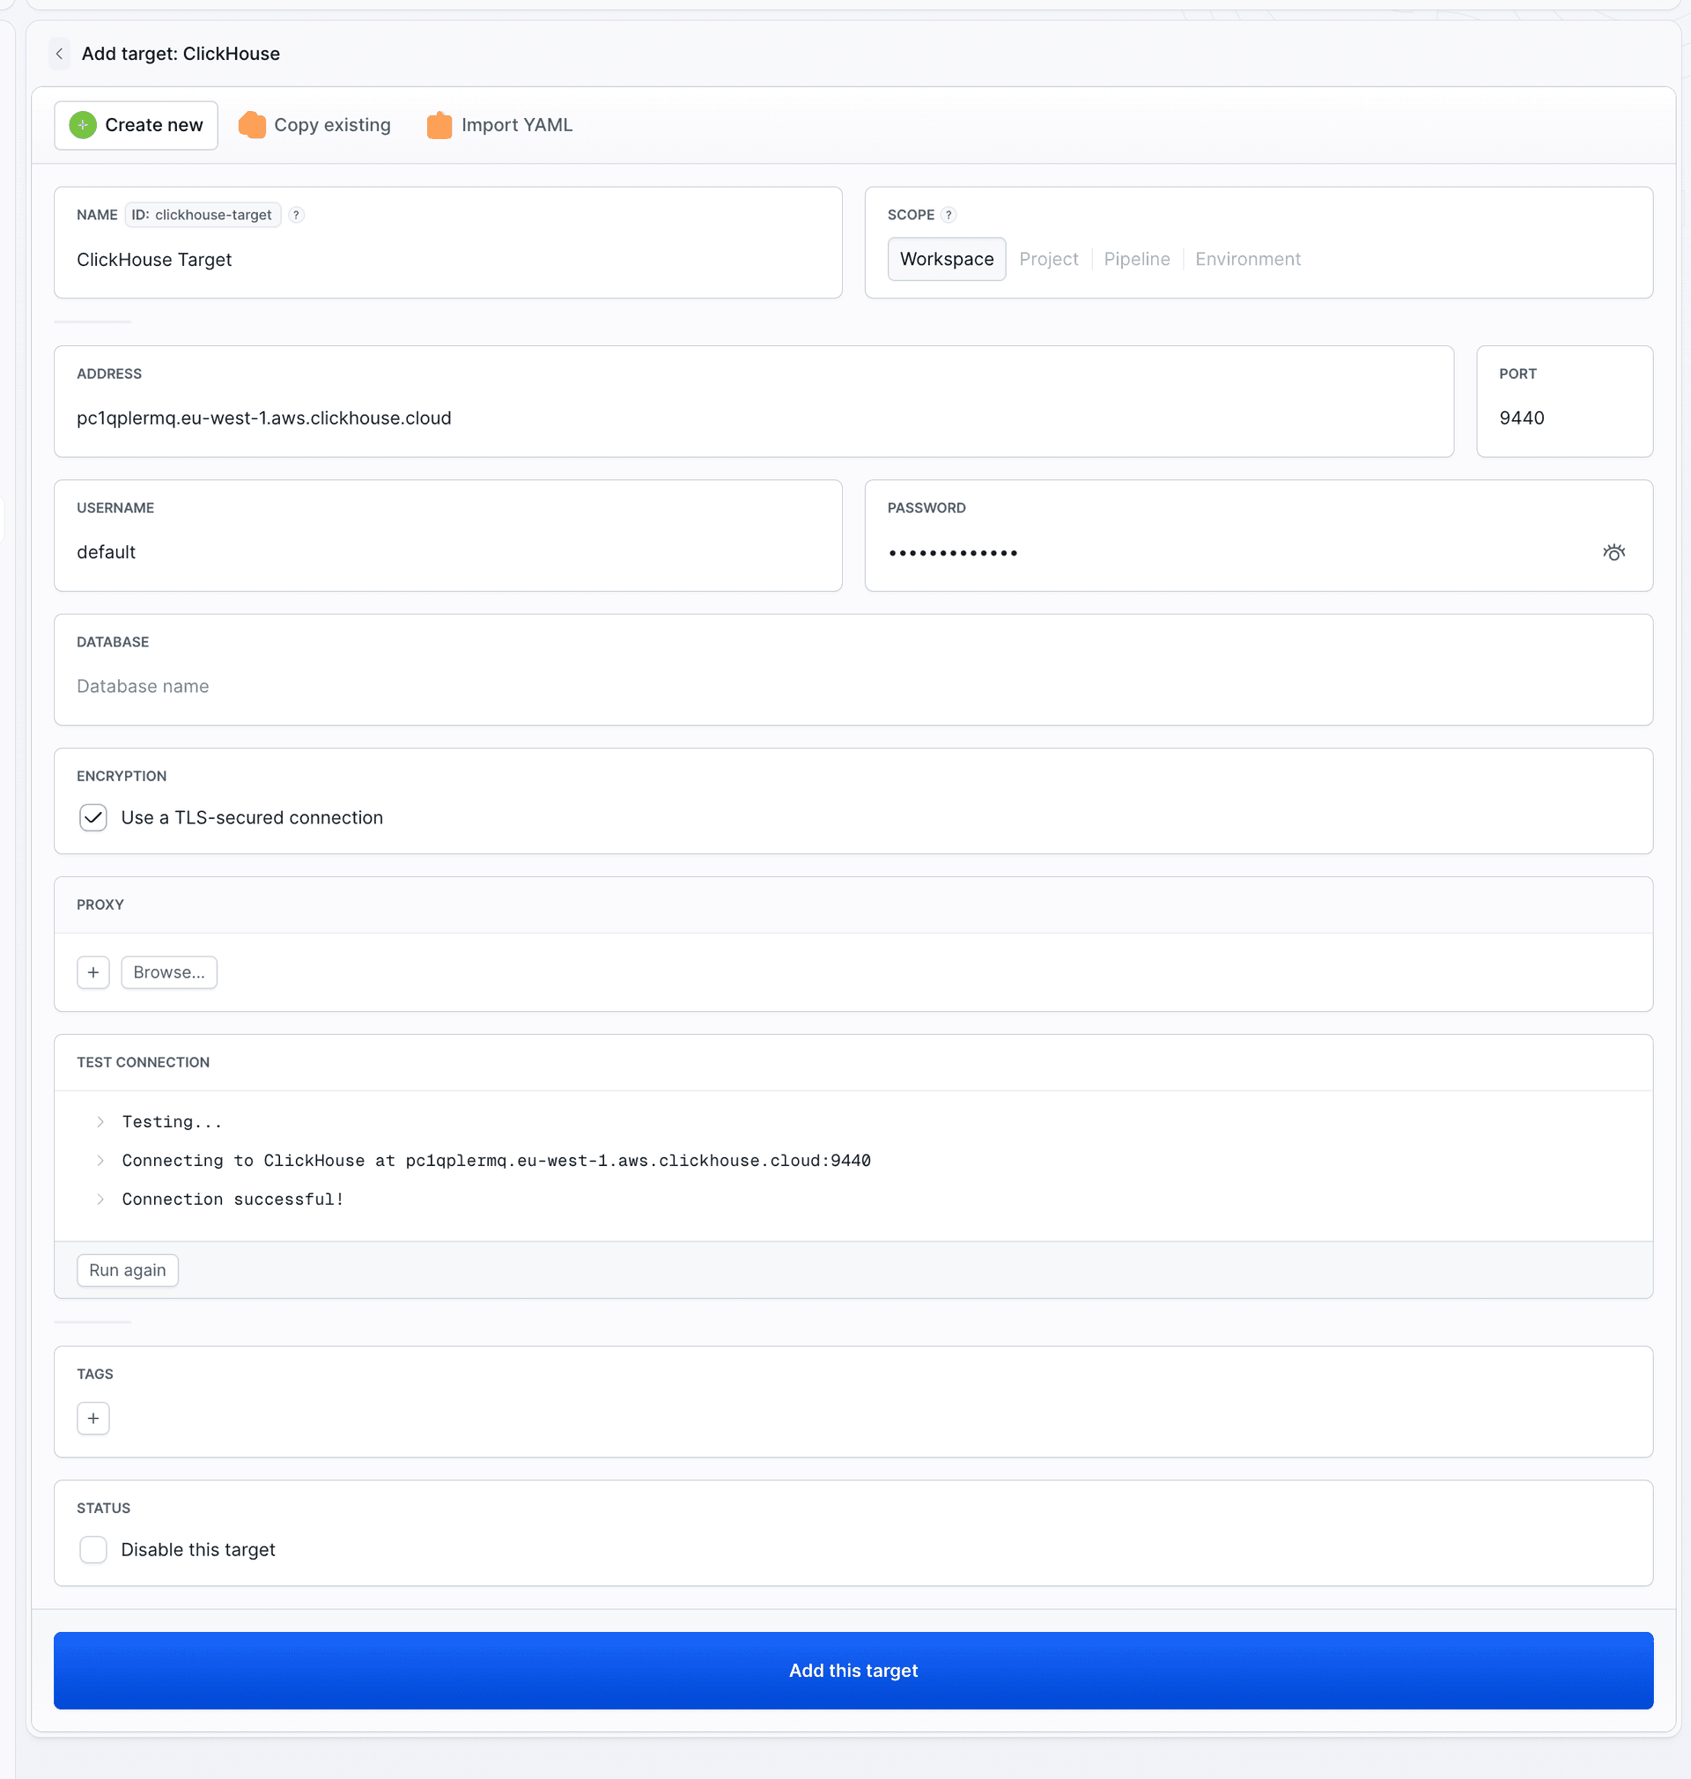Click the TEST CONNECTION header label

[x=144, y=1062]
